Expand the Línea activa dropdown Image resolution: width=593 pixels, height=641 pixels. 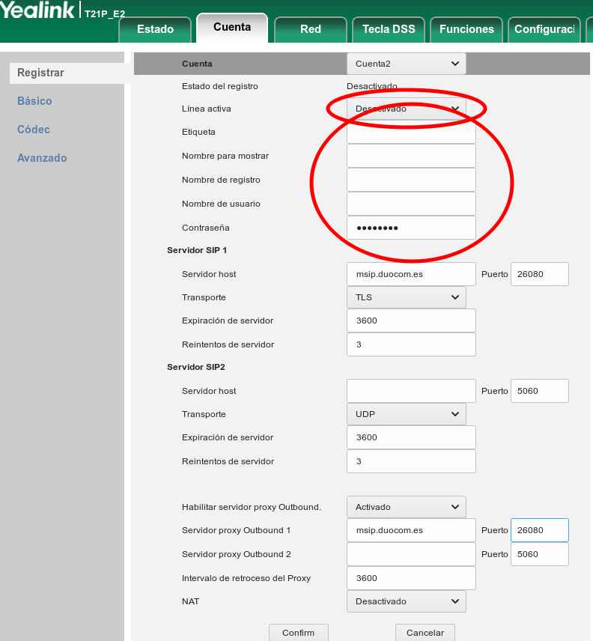coord(406,109)
